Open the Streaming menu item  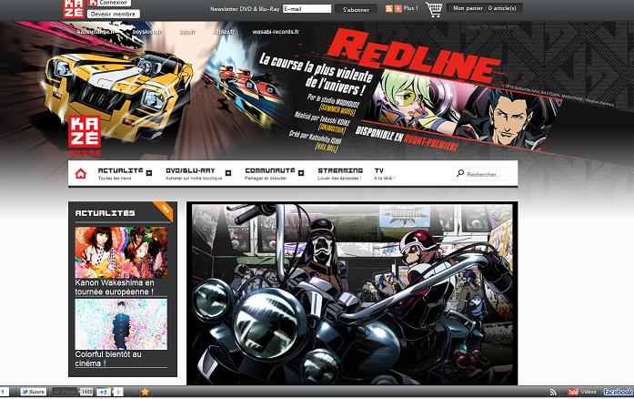(x=340, y=173)
